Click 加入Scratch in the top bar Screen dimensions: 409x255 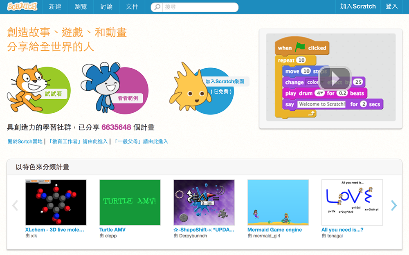point(358,7)
